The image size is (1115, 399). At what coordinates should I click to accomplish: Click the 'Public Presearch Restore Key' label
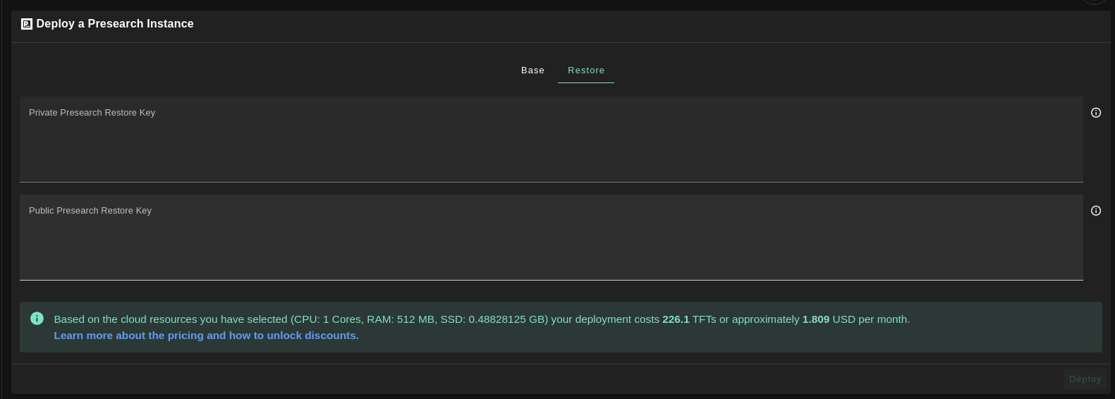point(90,211)
